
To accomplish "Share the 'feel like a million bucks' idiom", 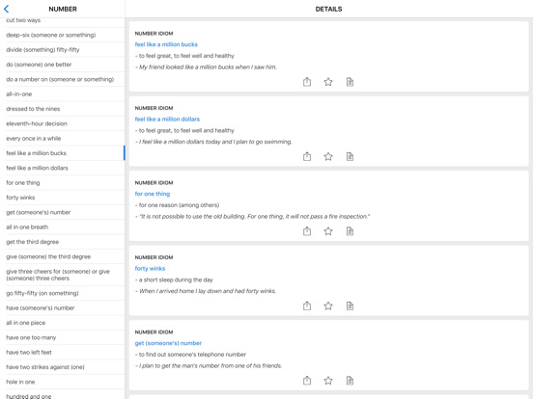I will [x=307, y=82].
